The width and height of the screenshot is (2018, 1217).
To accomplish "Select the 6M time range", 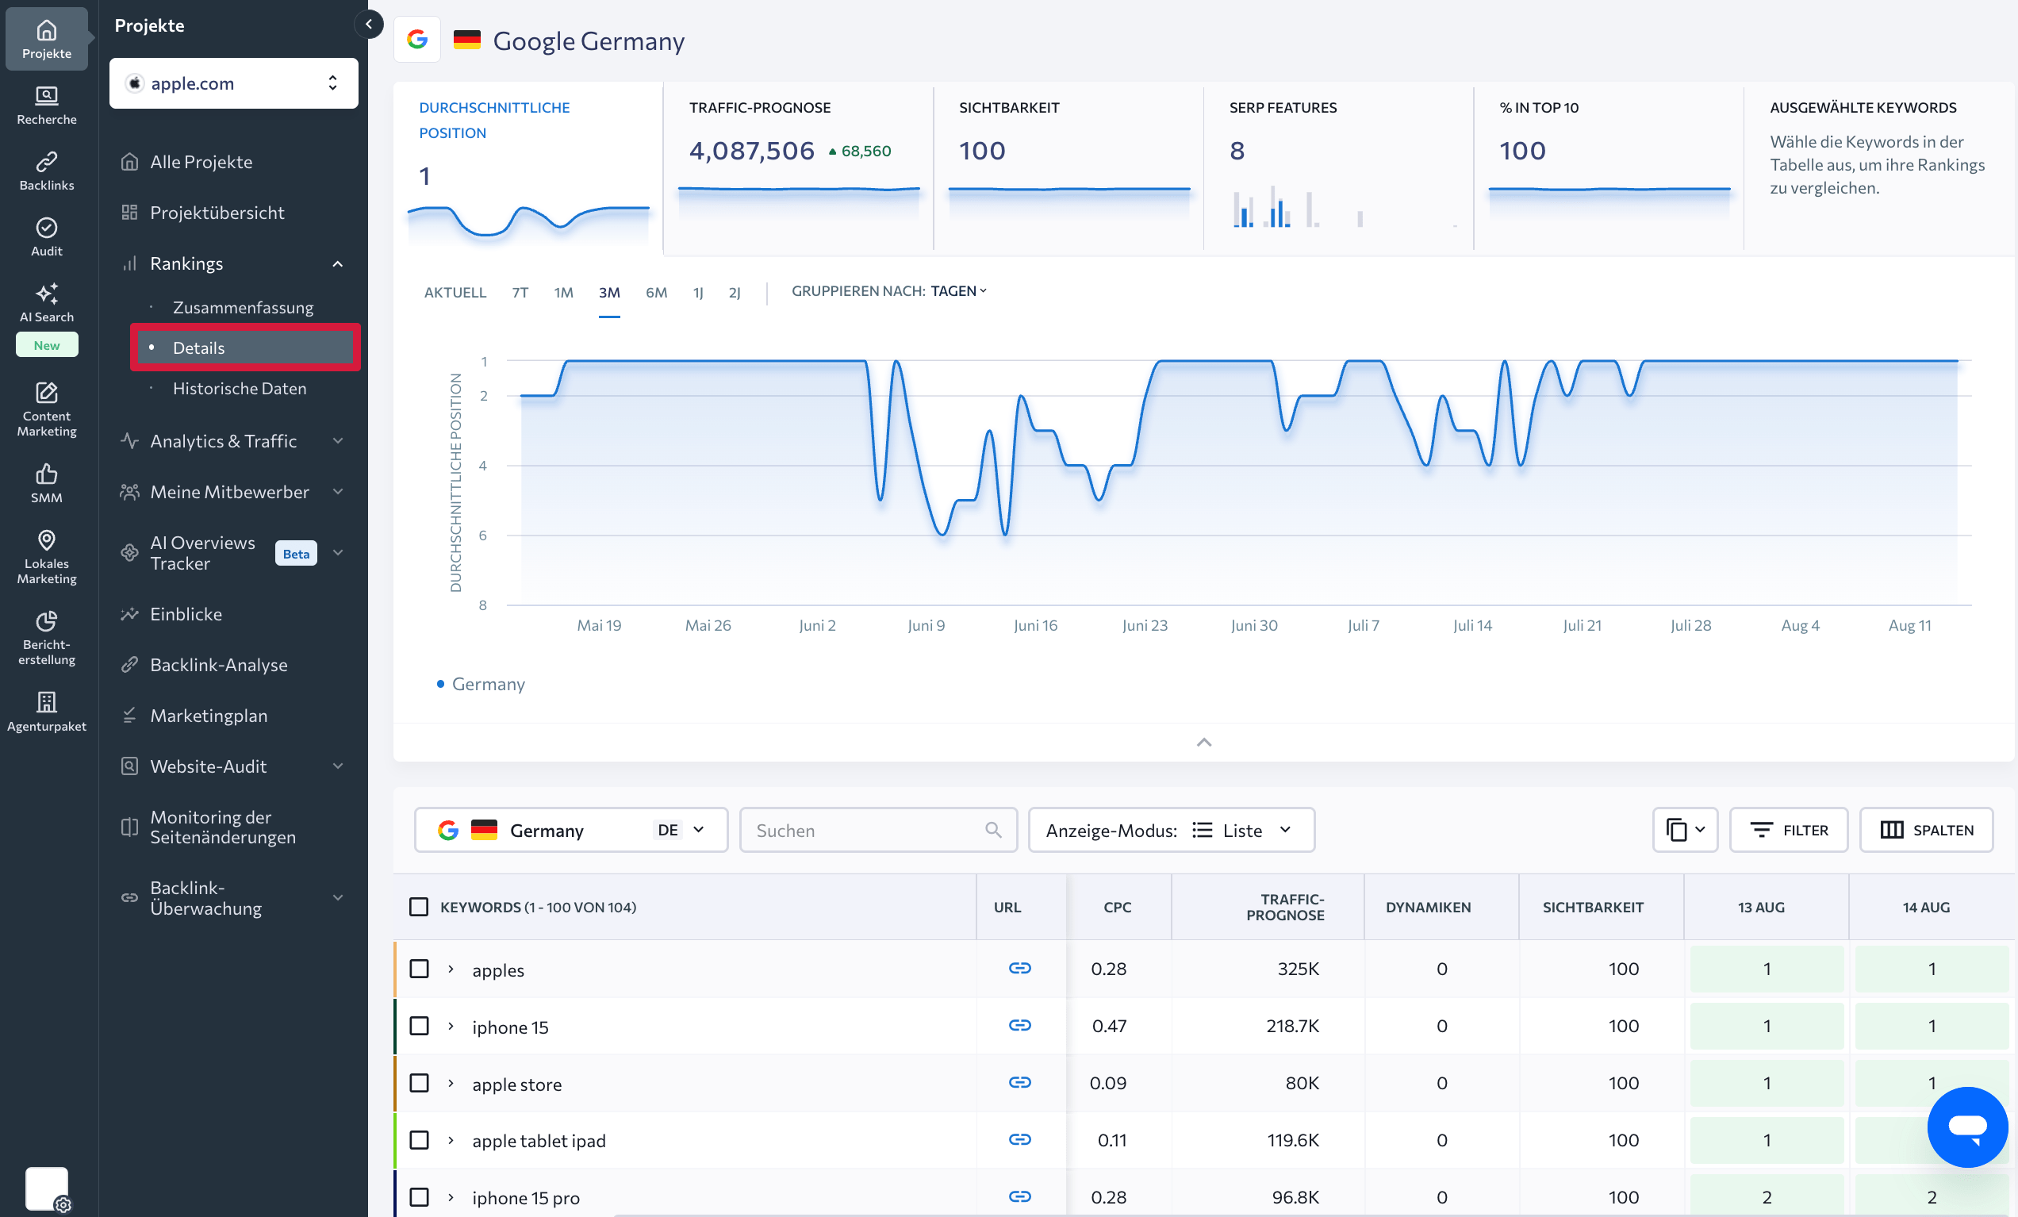I will point(656,293).
